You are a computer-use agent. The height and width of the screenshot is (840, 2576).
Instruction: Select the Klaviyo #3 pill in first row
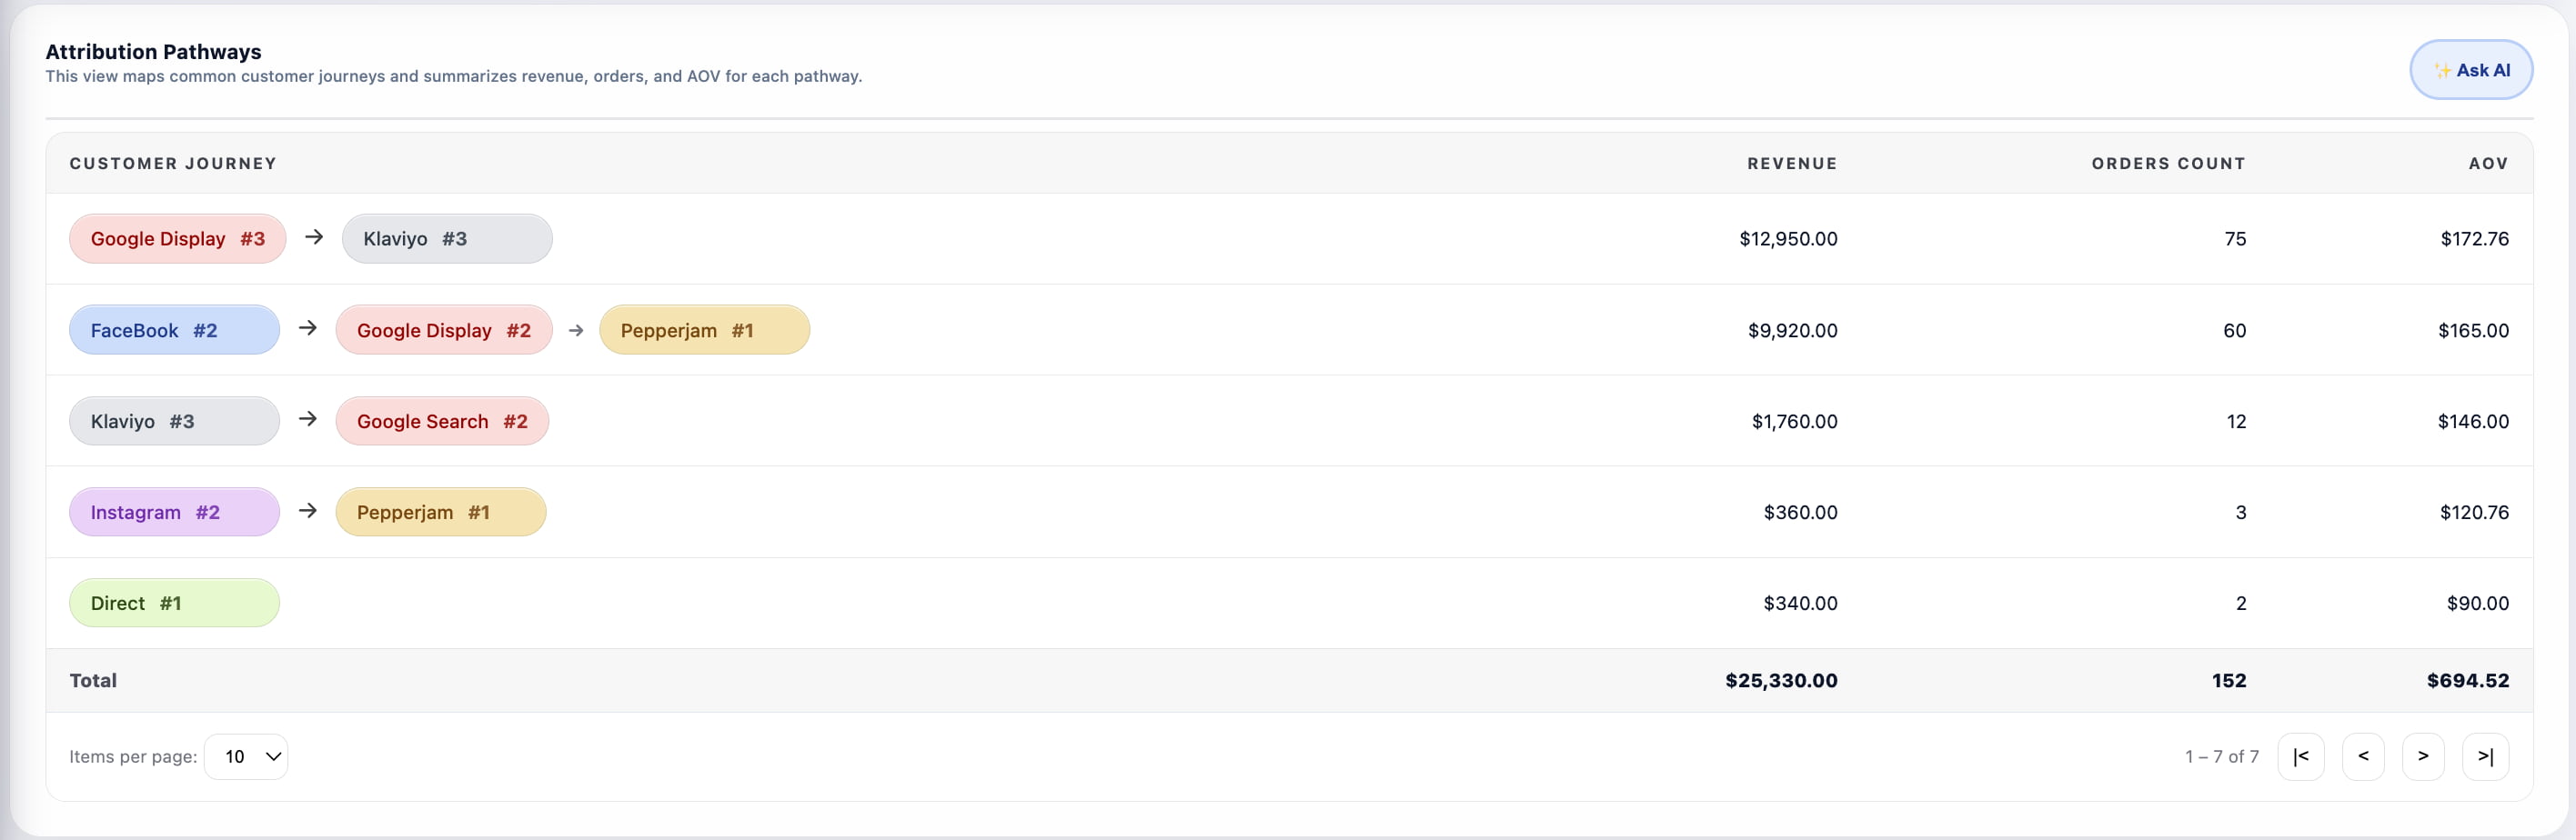tap(447, 239)
